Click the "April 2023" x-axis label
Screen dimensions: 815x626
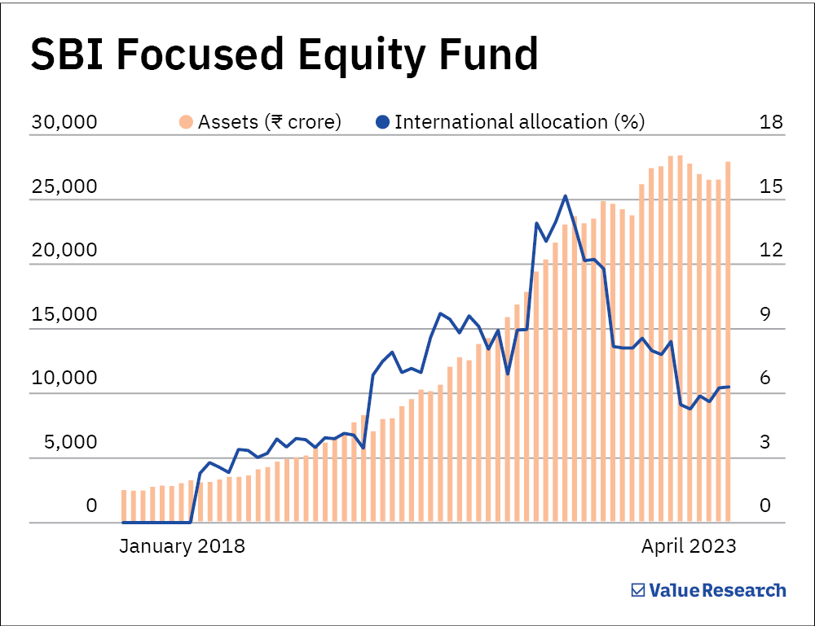[x=689, y=546]
